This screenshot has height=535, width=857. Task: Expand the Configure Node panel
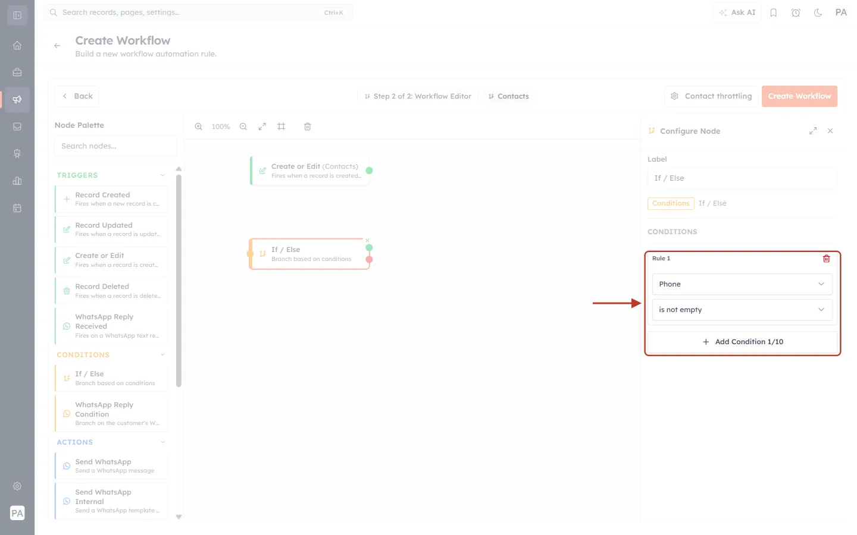pos(813,131)
